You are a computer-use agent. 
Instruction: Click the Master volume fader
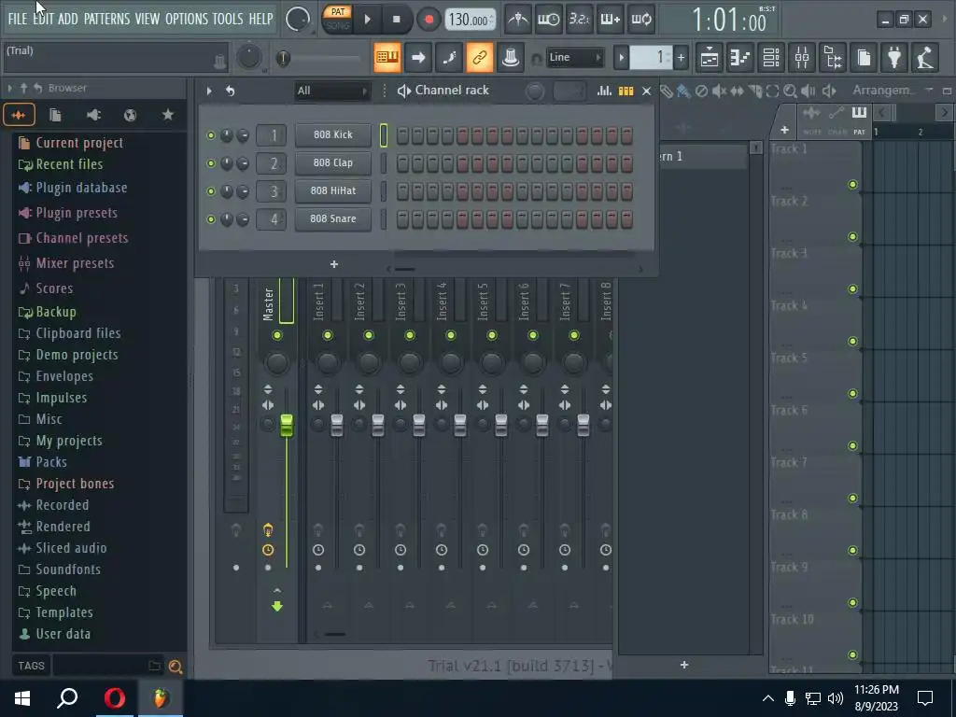[287, 425]
